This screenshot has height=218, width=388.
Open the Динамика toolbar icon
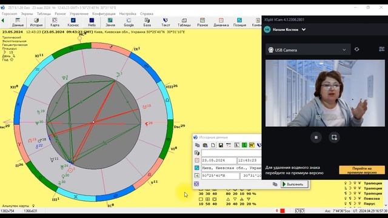221,22
